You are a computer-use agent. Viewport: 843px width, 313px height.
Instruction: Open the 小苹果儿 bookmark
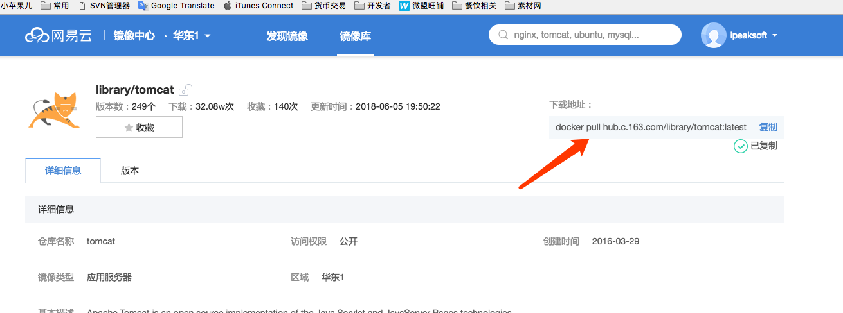[x=17, y=6]
